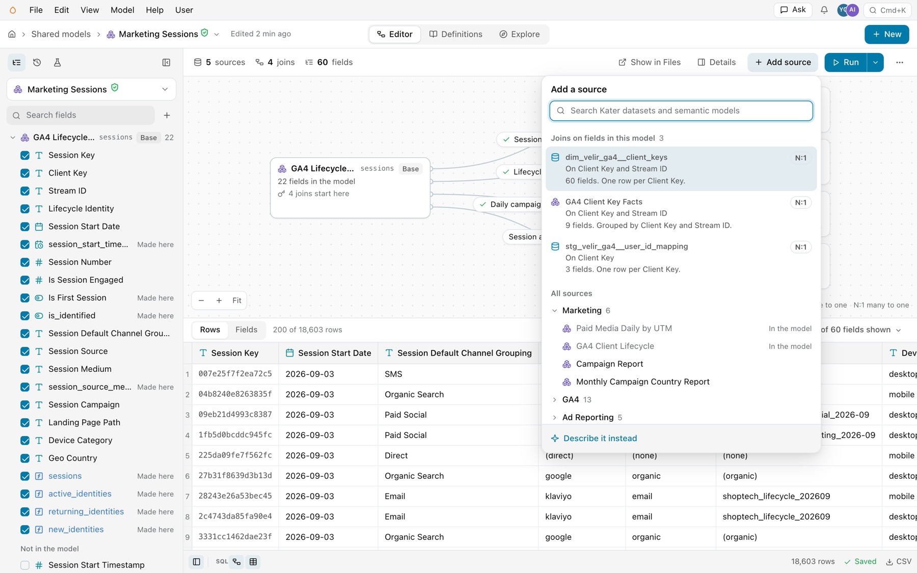Click the orange app logo
The width and height of the screenshot is (917, 573).
coord(13,10)
